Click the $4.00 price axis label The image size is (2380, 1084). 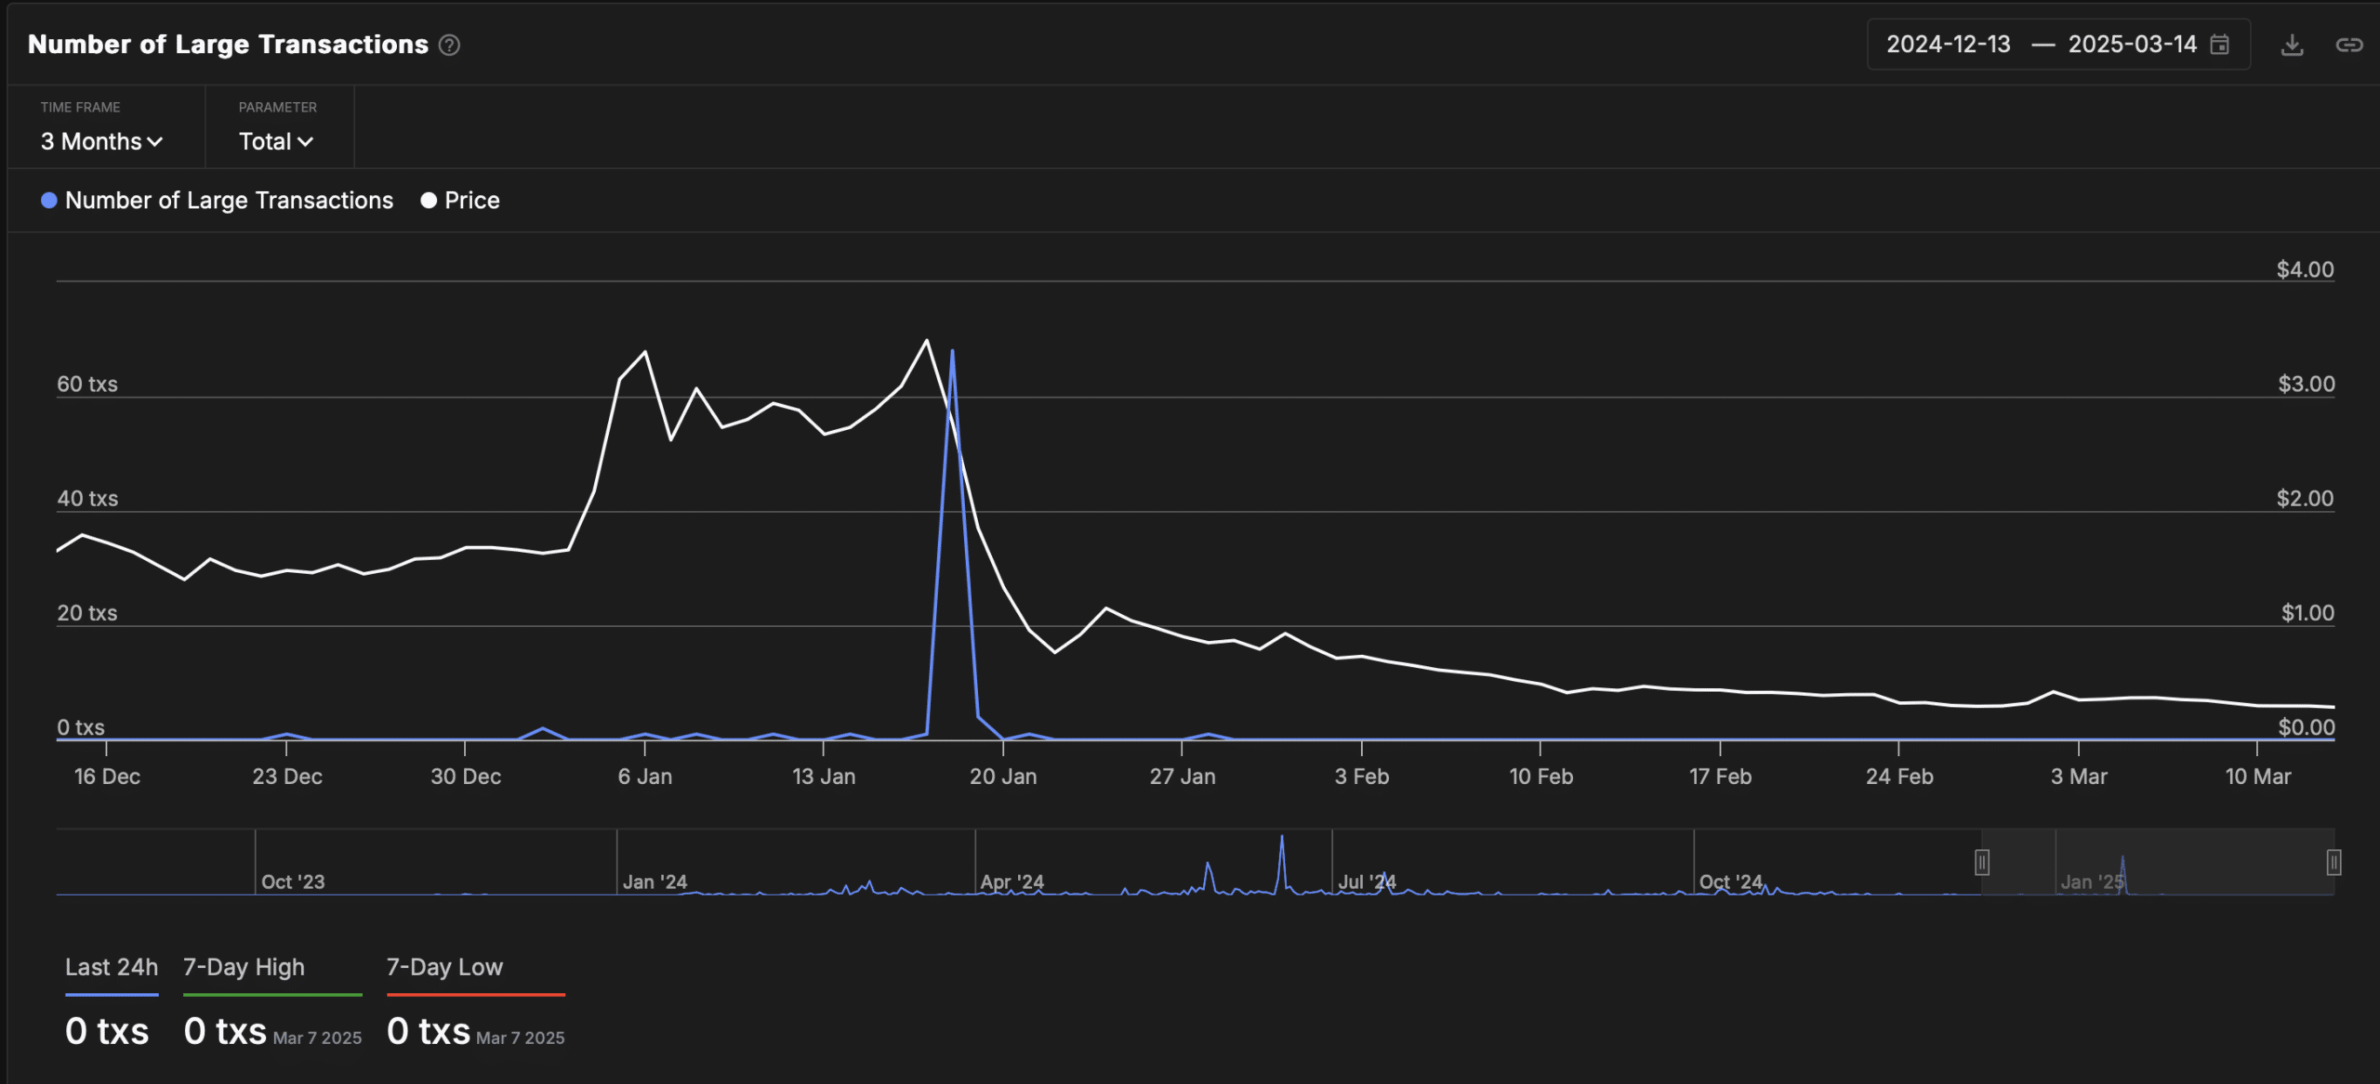coord(2305,269)
